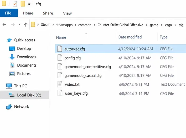The image size is (186, 138).
Task: Open Downloads in navigation pane
Action: [27, 57]
